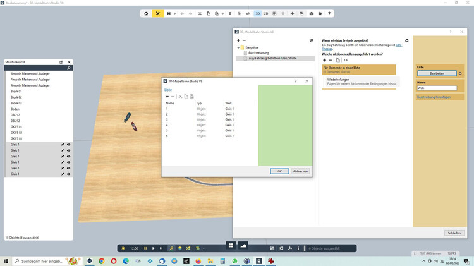Open the event settings gear icon
The width and height of the screenshot is (474, 266).
pyautogui.click(x=407, y=40)
